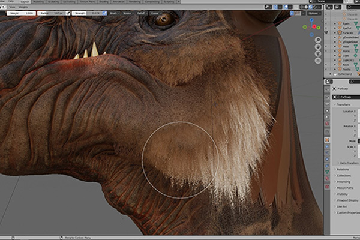The width and height of the screenshot is (360, 240).
Task: Select rendered viewport shading mode
Action: pyautogui.click(x=315, y=7)
